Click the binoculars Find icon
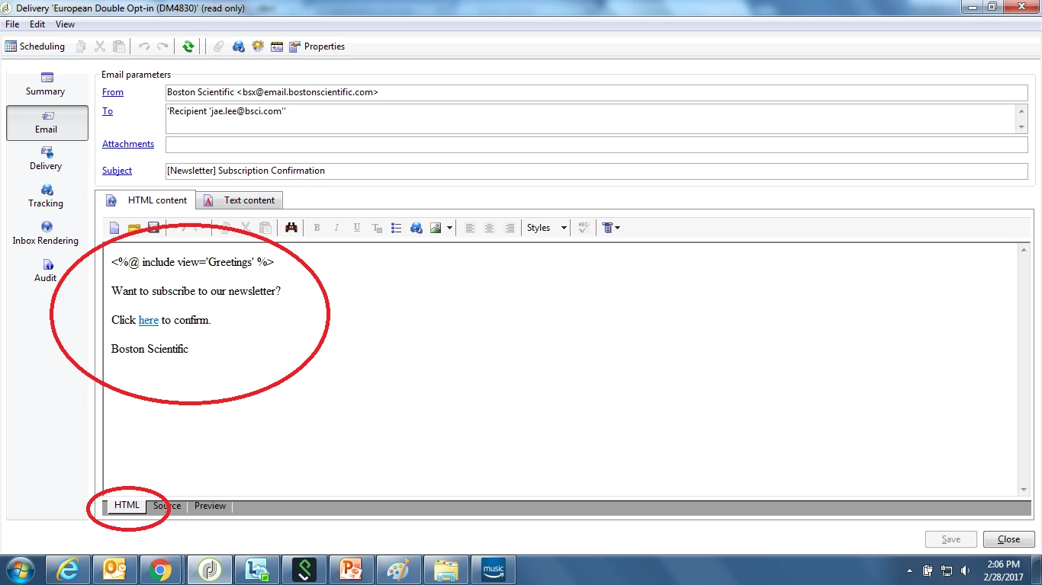Viewport: 1042px width, 585px height. (291, 228)
